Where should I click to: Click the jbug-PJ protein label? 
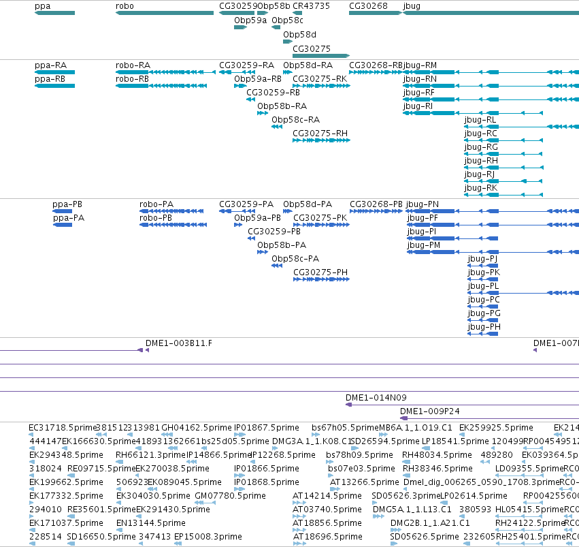coord(482,259)
